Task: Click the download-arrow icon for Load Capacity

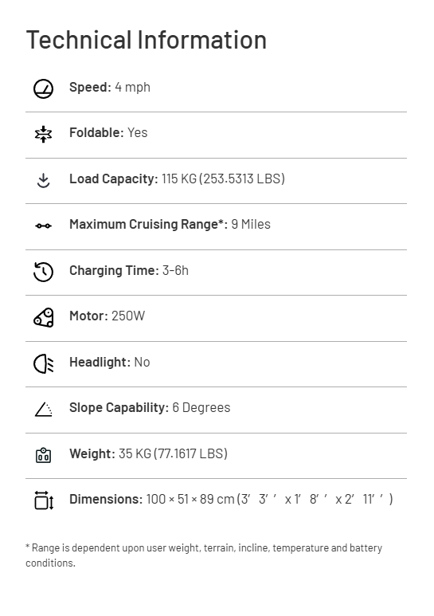Action: [x=43, y=180]
